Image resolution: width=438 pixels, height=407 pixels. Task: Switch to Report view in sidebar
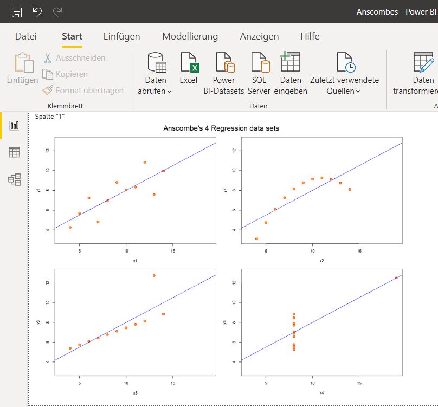click(14, 125)
